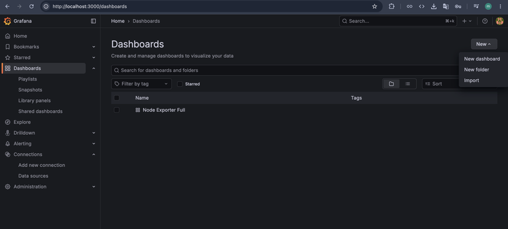The image size is (508, 229).
Task: Open Data sources in sidebar
Action: coord(33,176)
